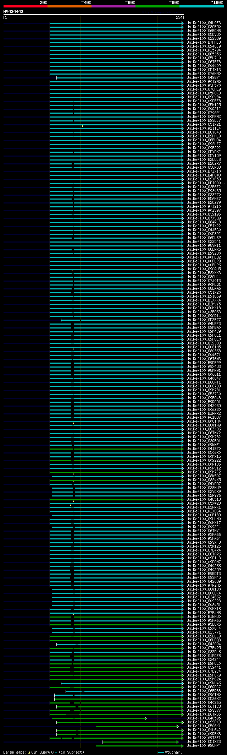Select hit label UniRef100_A9UHP4
Viewport: 227px width, 755px height.
point(204,745)
